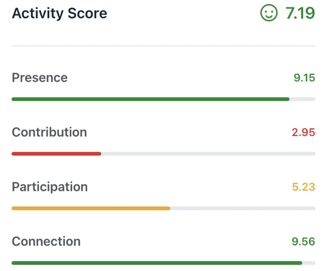327x271 pixels.
Task: Click the red 2.95 Contribution score
Action: [x=303, y=132]
